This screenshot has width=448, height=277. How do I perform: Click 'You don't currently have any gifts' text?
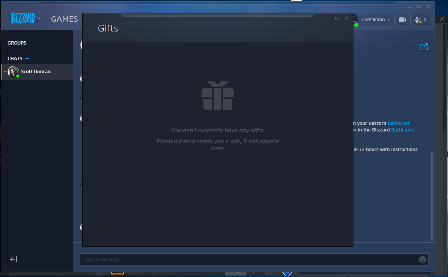(x=218, y=130)
